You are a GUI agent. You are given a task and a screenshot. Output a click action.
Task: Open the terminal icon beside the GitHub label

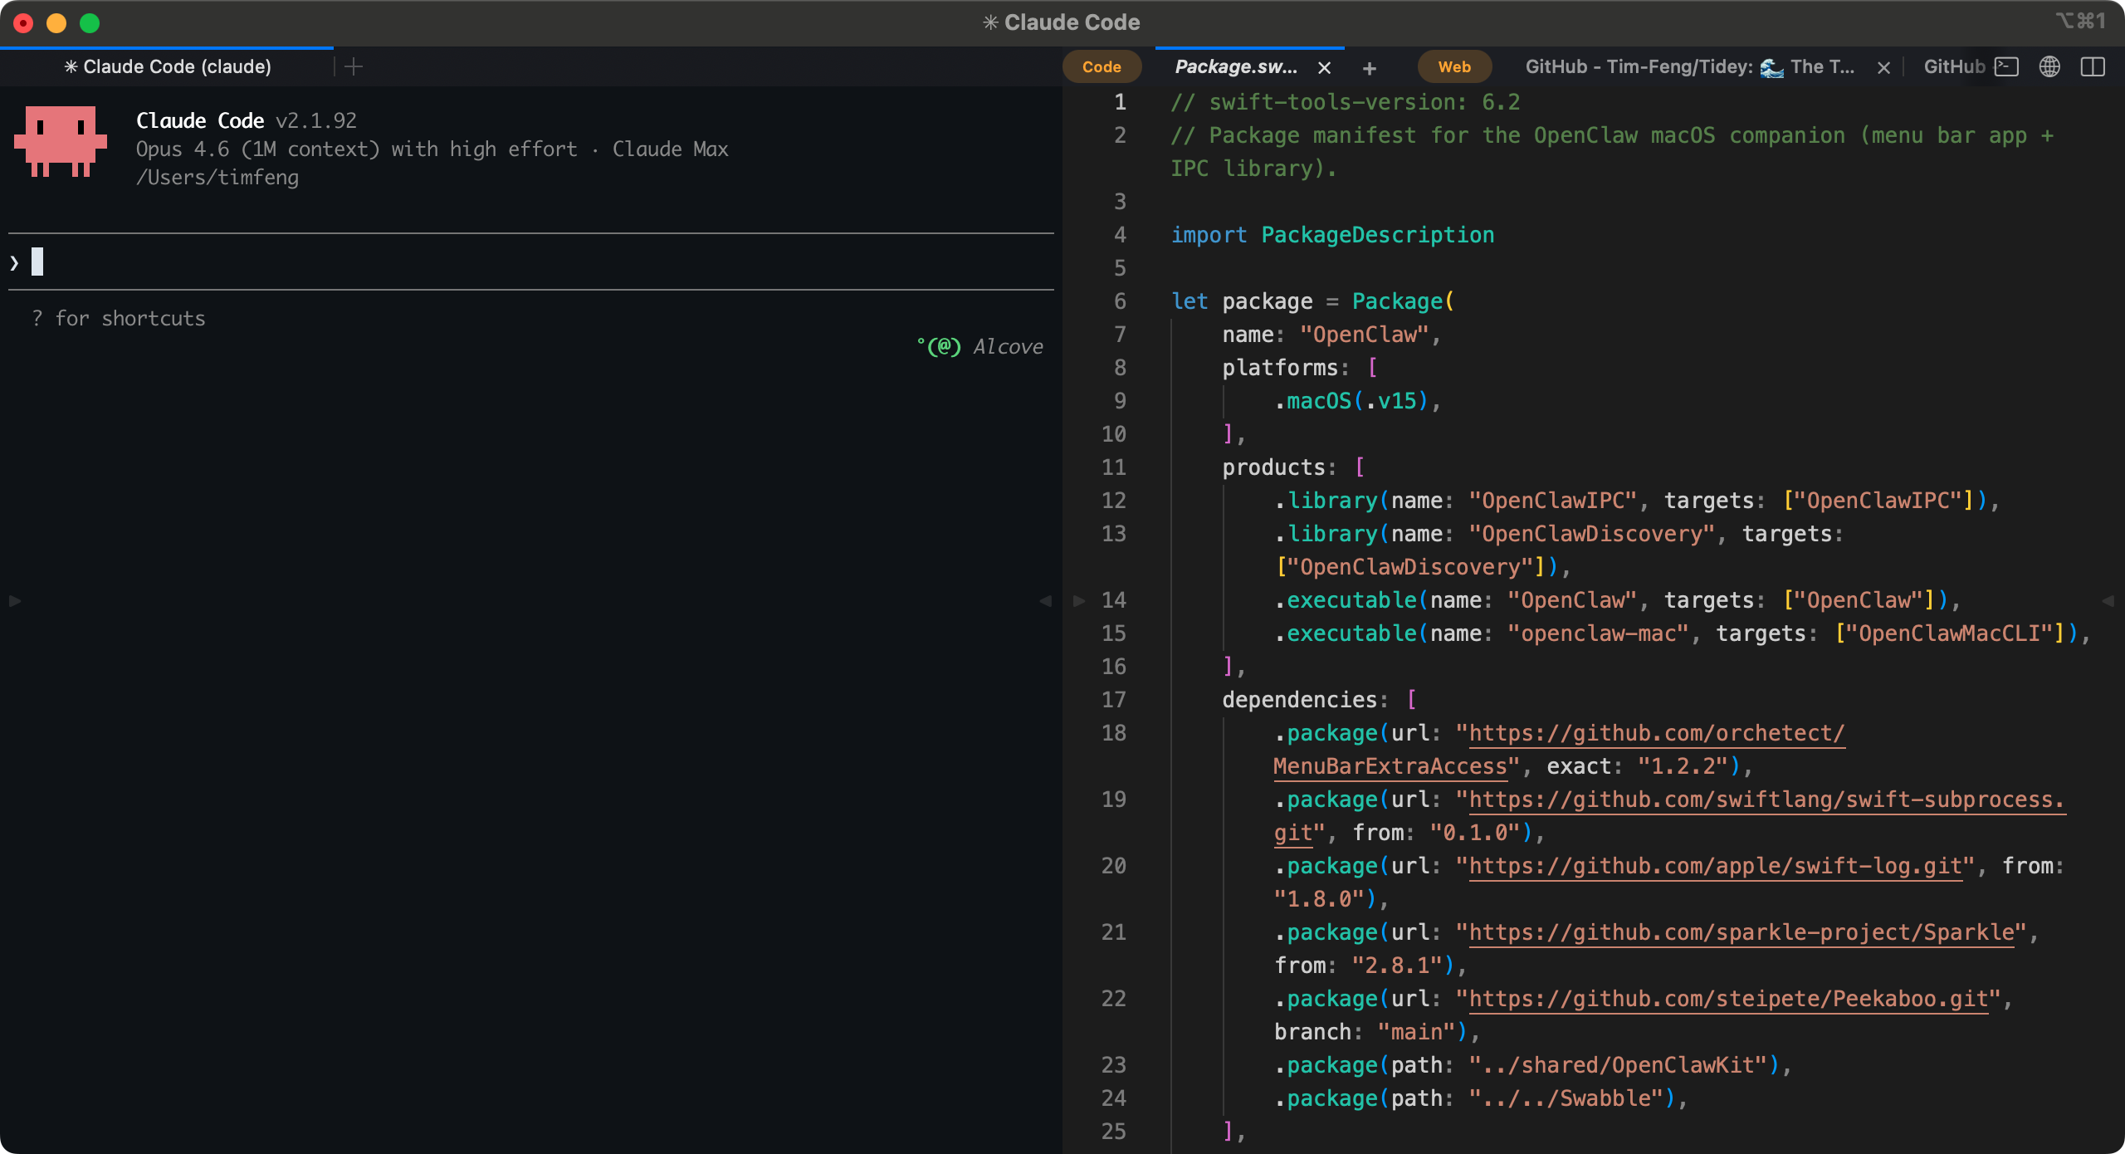2009,67
